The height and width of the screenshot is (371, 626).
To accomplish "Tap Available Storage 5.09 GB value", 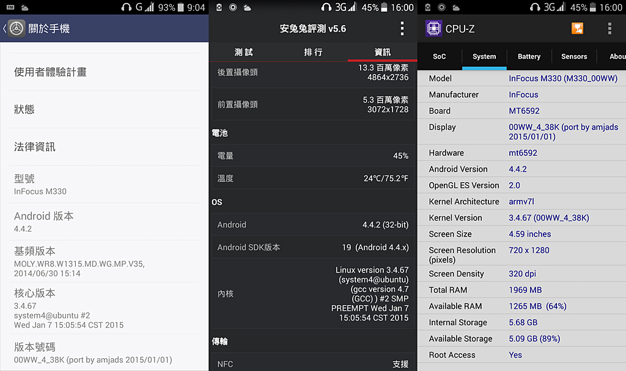I will coord(534,339).
